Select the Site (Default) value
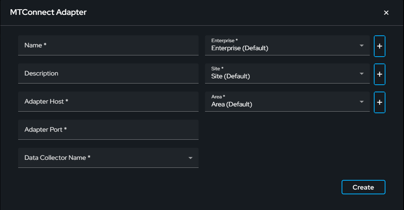The height and width of the screenshot is (210, 404). click(231, 76)
